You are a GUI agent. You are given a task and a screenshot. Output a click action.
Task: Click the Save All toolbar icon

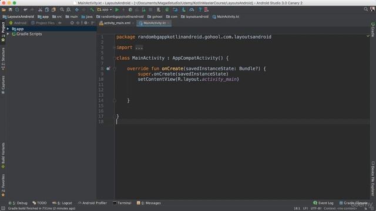11,10
